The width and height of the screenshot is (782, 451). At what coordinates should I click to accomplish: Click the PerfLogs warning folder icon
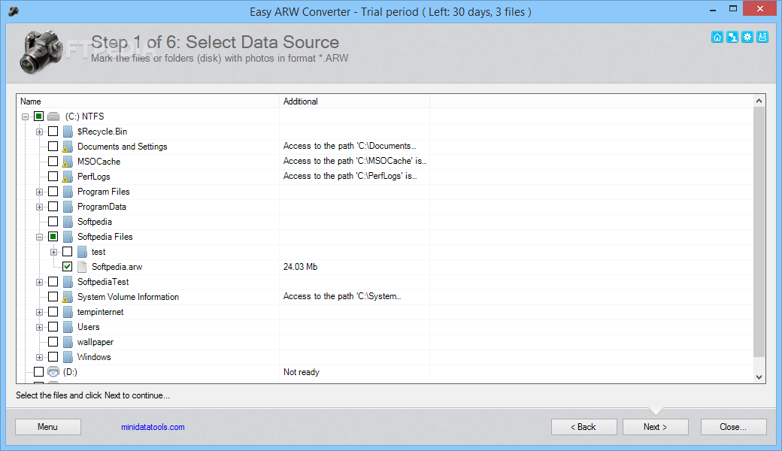(68, 177)
